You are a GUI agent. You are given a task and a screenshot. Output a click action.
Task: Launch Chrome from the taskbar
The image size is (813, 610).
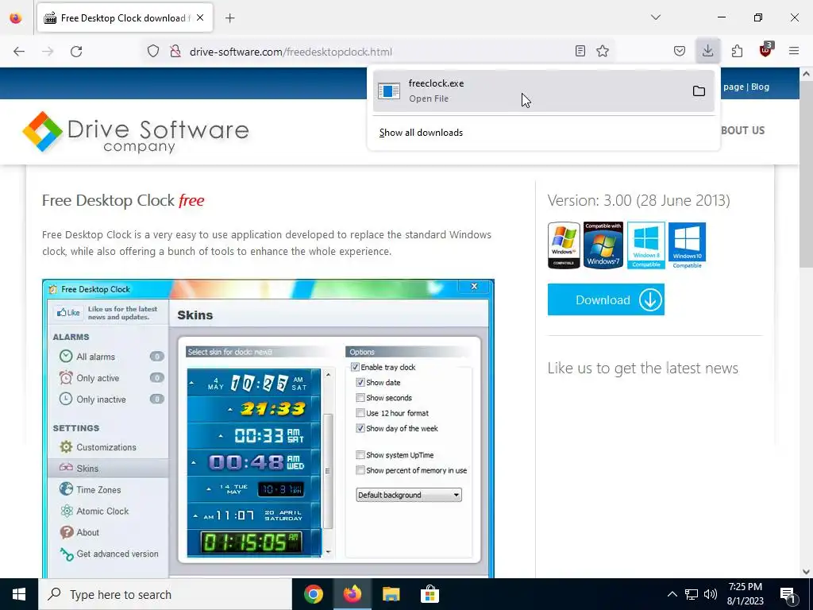tap(313, 594)
